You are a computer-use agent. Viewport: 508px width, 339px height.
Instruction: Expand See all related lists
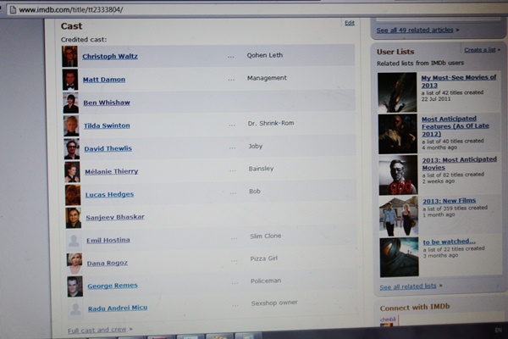pos(407,286)
